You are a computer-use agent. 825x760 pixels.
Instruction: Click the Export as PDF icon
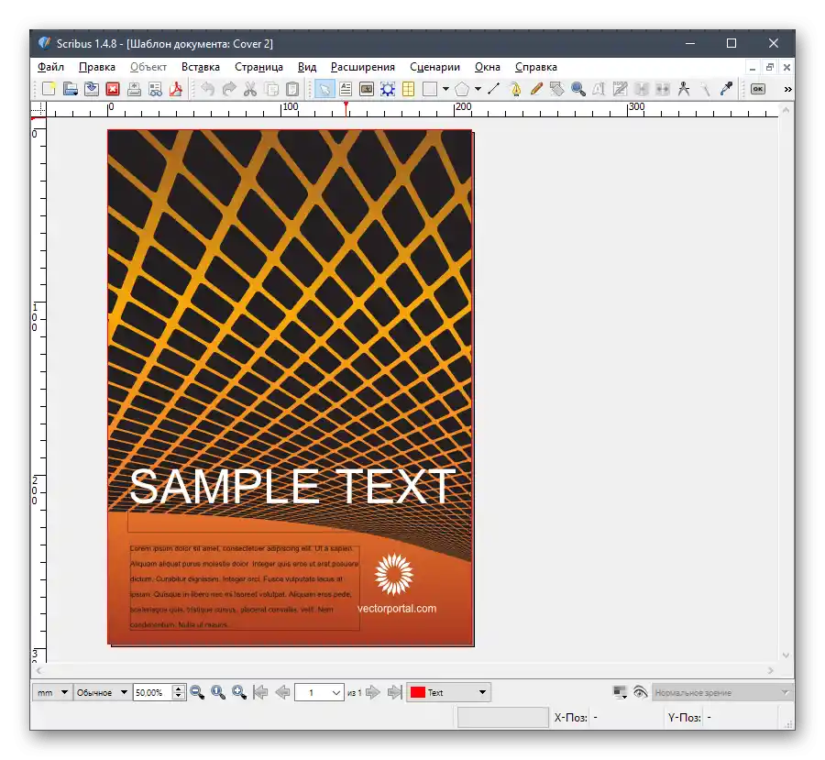pos(175,89)
